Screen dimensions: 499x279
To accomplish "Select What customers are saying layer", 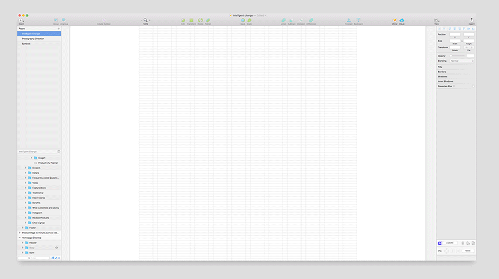I will 39,208.
